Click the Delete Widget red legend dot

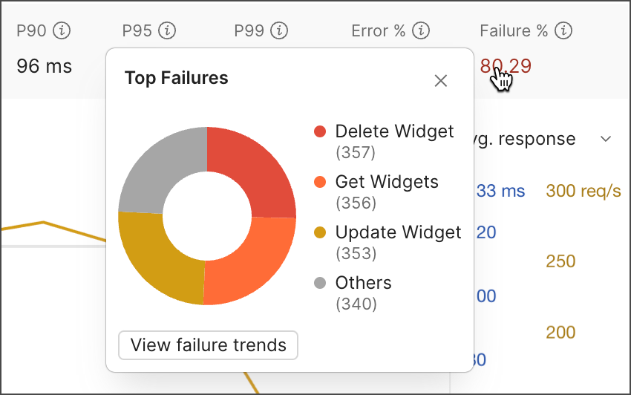(320, 132)
